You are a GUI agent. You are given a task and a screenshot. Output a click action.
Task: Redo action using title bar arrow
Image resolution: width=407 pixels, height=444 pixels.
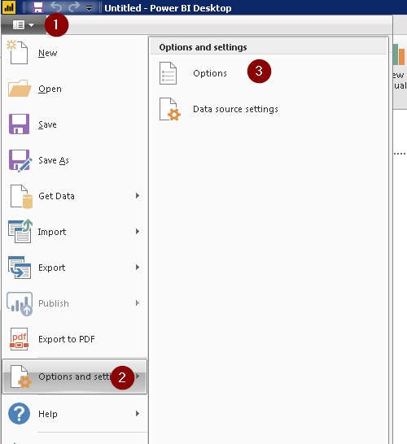pos(74,7)
